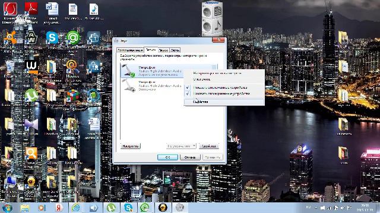The width and height of the screenshot is (380, 213).
Task: Click the Show Desktop strip on taskbar
Action: tap(378, 208)
